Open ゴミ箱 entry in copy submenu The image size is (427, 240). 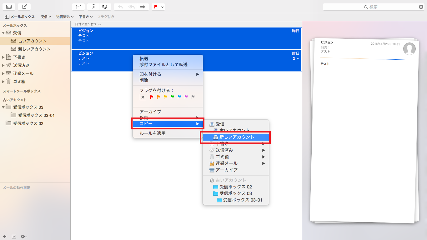236,157
